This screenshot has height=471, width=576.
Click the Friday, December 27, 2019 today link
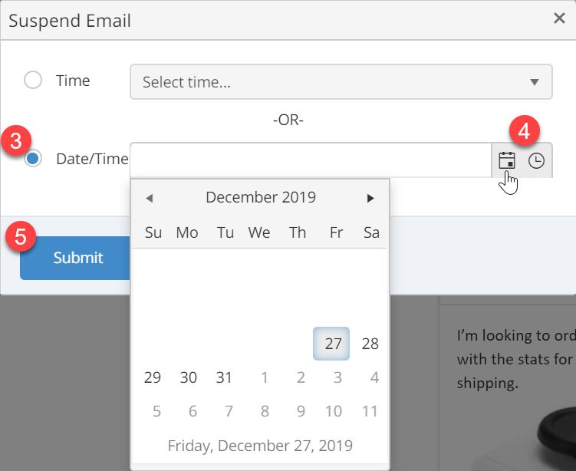click(x=260, y=446)
